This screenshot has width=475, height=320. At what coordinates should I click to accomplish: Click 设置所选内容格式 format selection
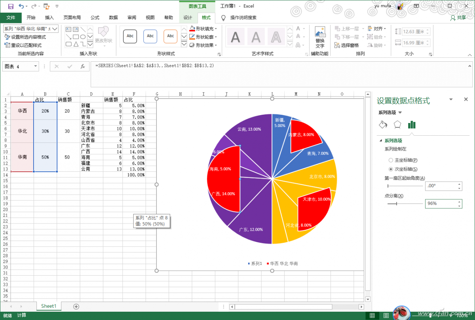[x=25, y=37]
